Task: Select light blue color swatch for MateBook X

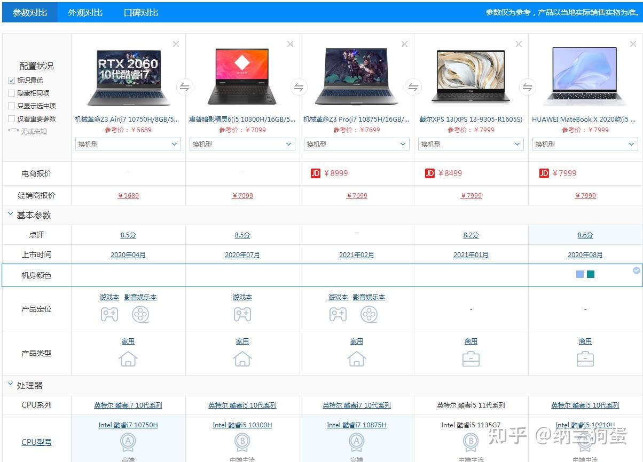Action: click(580, 274)
